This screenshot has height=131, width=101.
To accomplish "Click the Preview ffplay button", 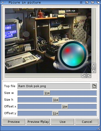I will point(38,122).
